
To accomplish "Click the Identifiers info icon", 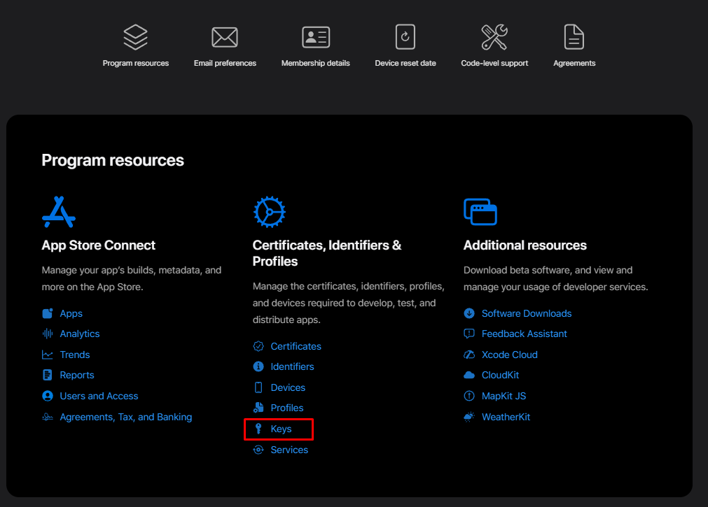I will [x=258, y=366].
